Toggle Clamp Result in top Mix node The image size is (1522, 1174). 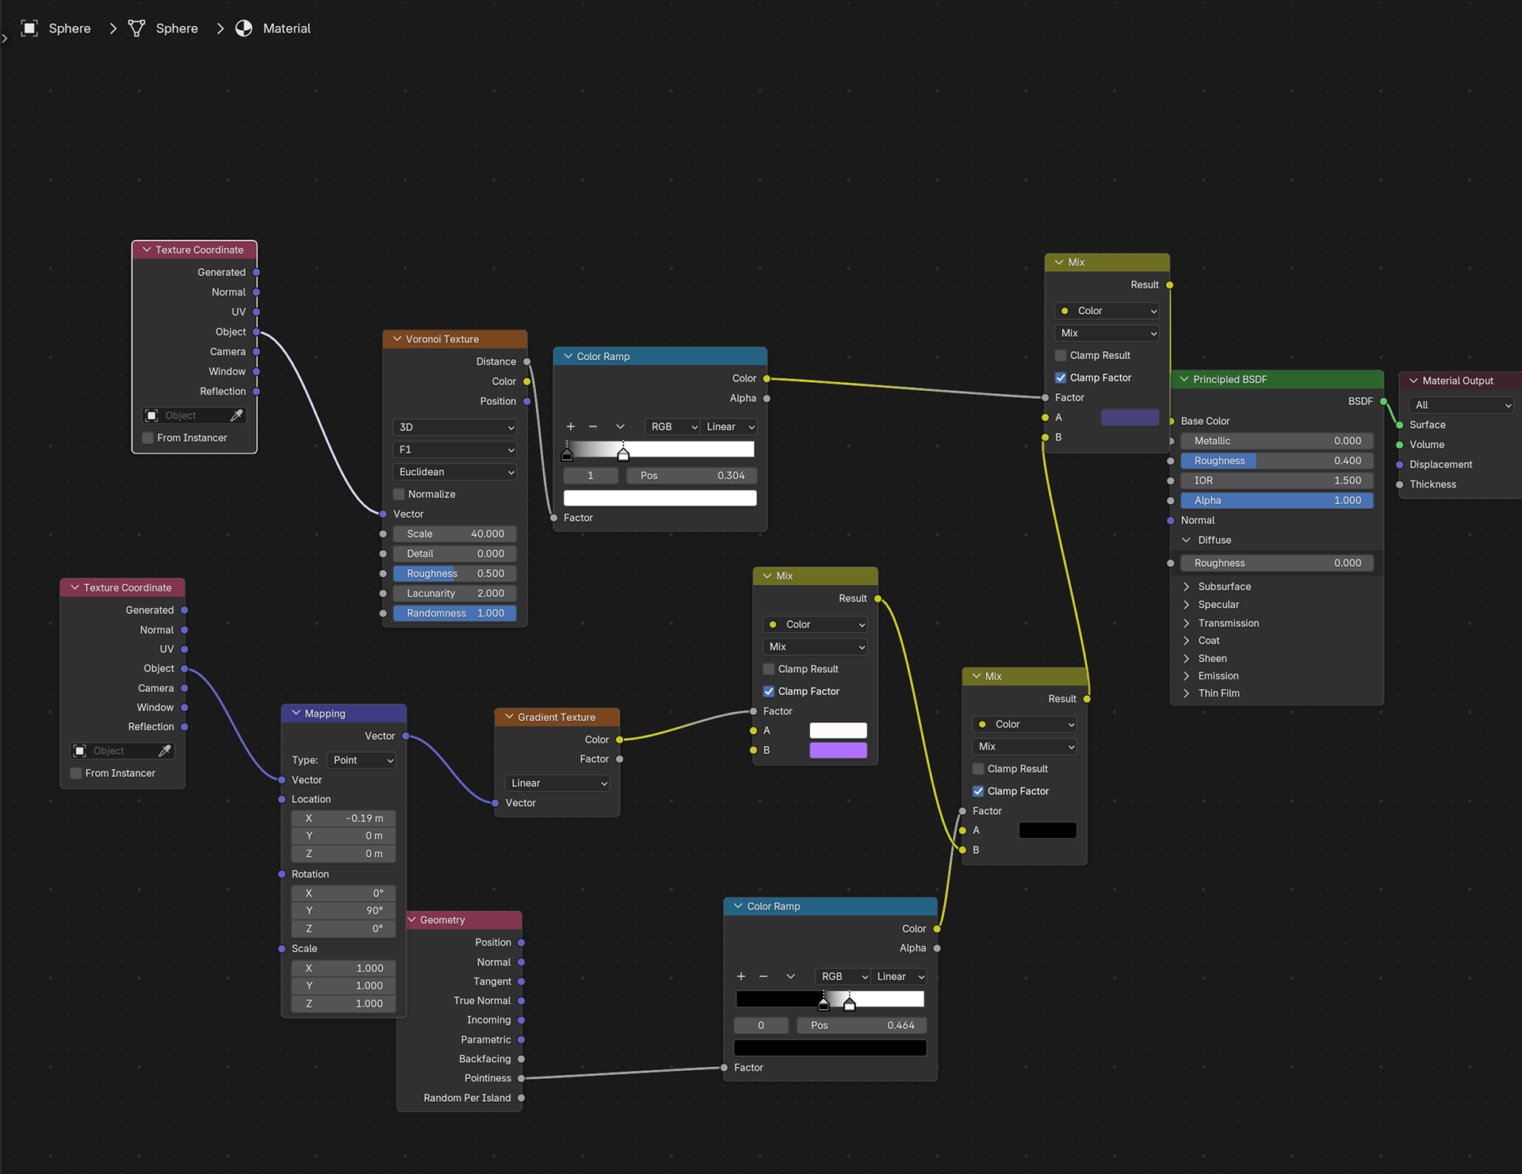pos(1061,355)
